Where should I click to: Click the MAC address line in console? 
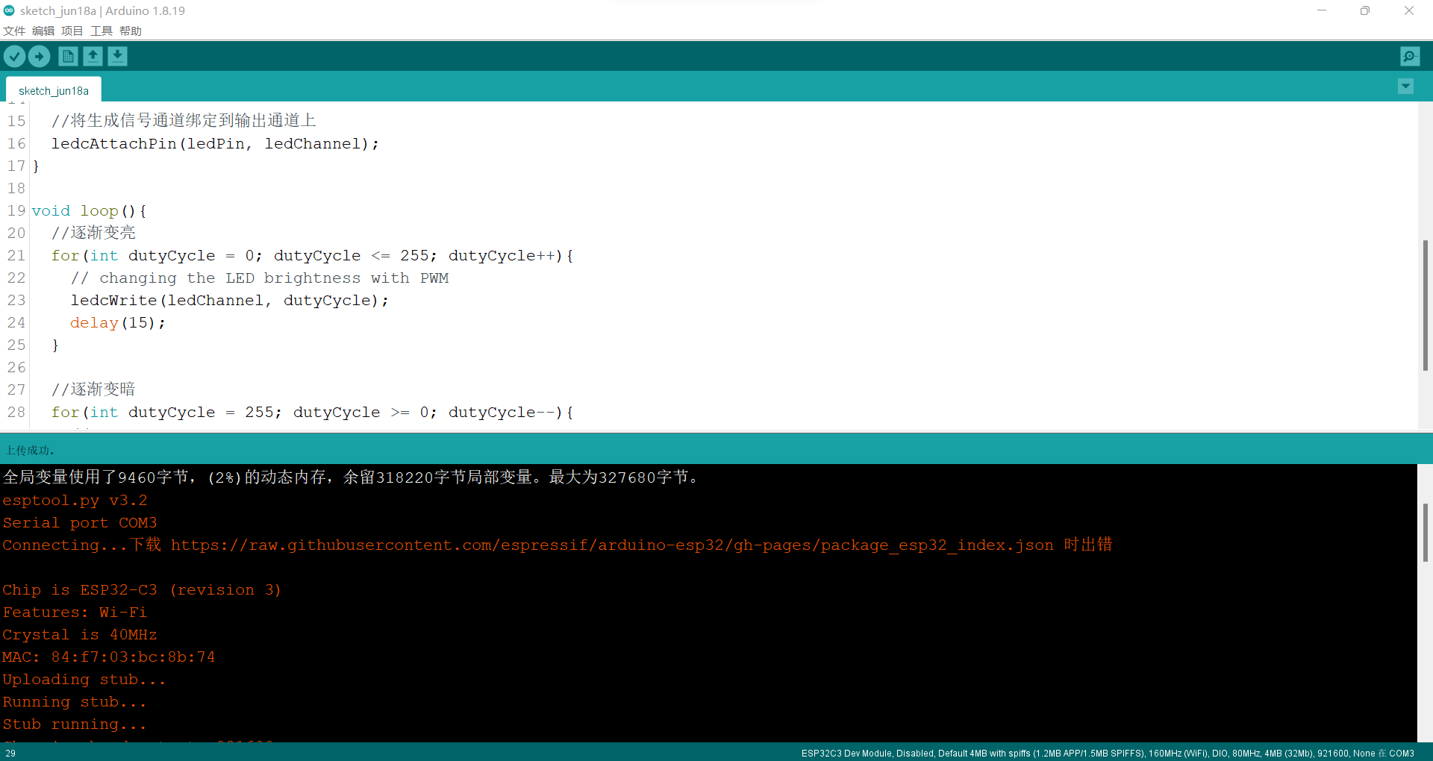tap(109, 657)
